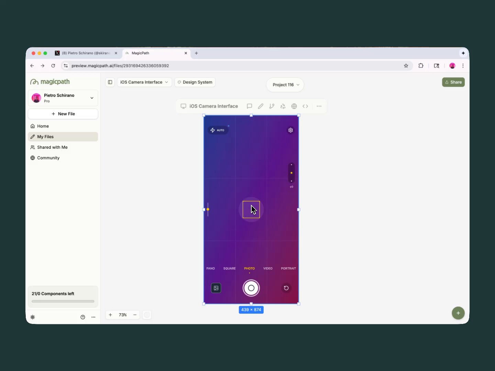Screen dimensions: 495x371
Task: Click the 21/0 Components left usage card
Action: 63,296
